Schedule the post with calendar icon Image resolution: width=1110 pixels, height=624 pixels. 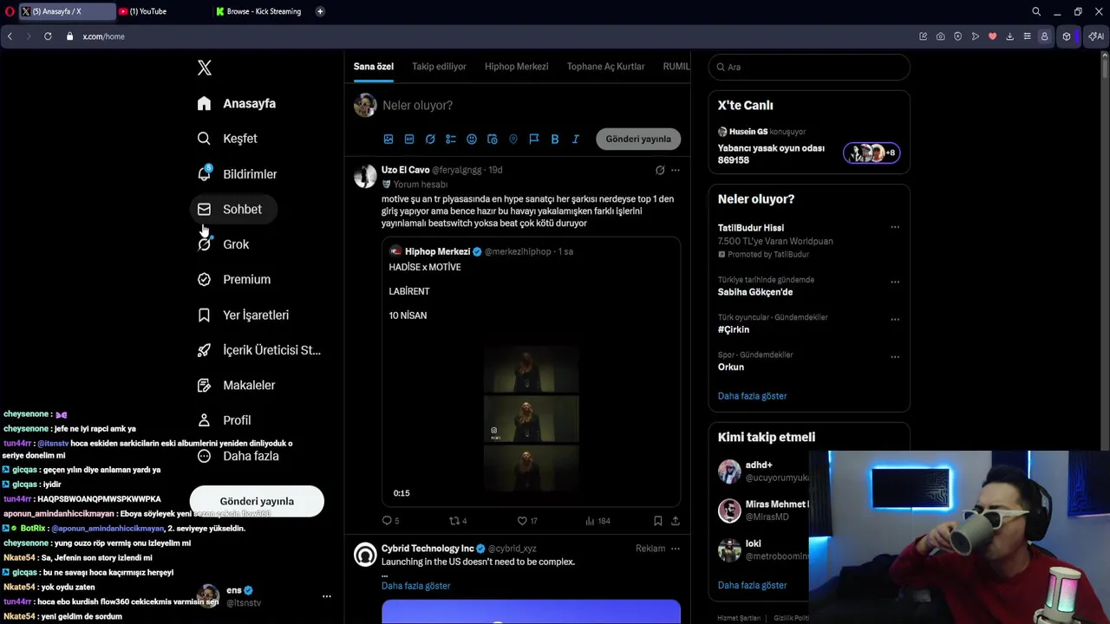(x=493, y=139)
